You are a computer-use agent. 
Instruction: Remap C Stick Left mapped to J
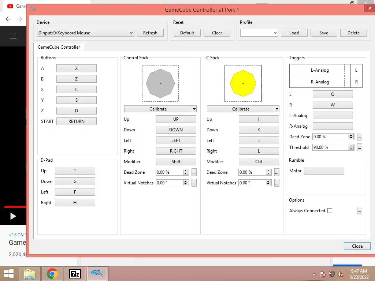pos(259,140)
